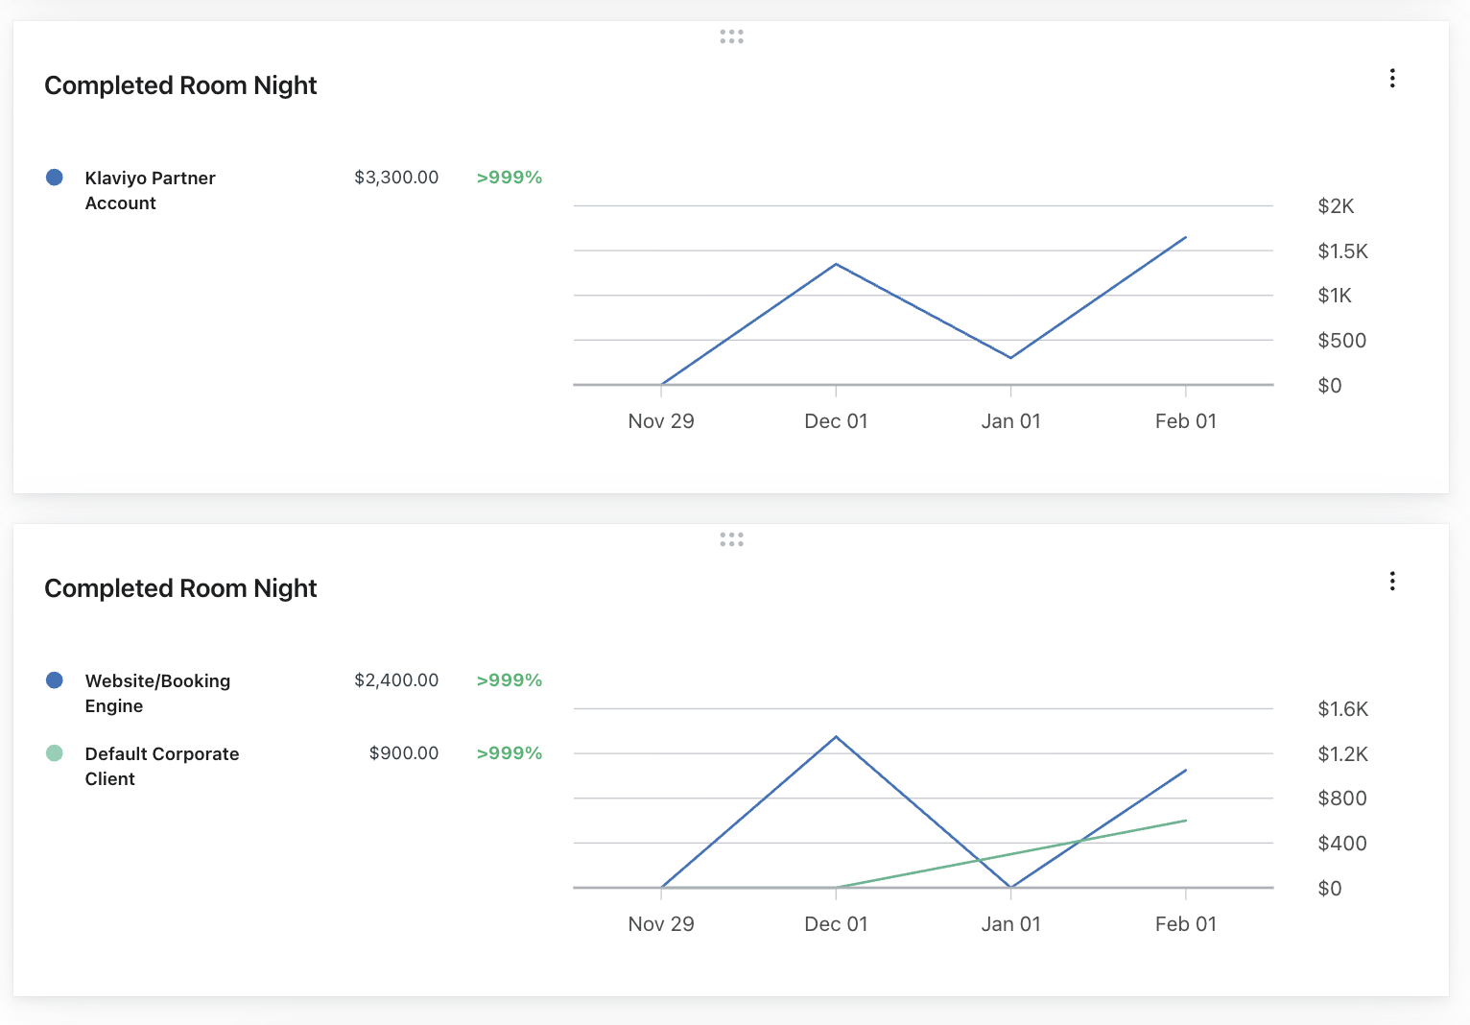Click the top Completed Room Night title

(x=180, y=85)
